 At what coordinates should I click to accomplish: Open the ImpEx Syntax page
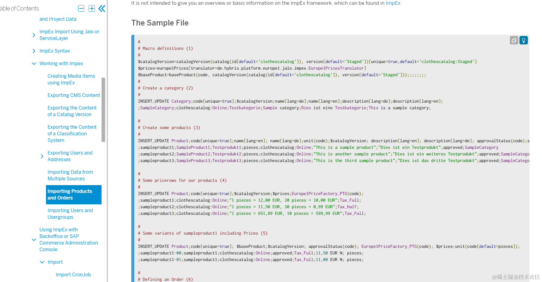click(x=55, y=51)
